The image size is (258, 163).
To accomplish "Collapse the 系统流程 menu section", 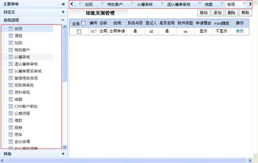I will (x=63, y=20).
